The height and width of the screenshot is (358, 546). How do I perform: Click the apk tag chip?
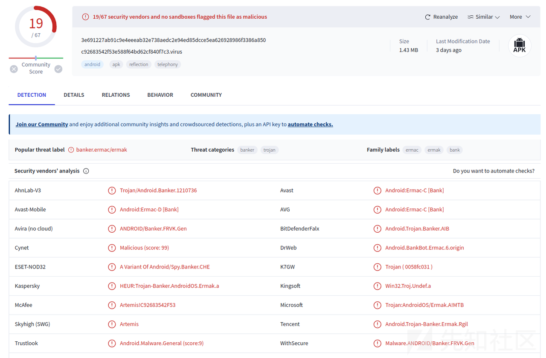[116, 64]
